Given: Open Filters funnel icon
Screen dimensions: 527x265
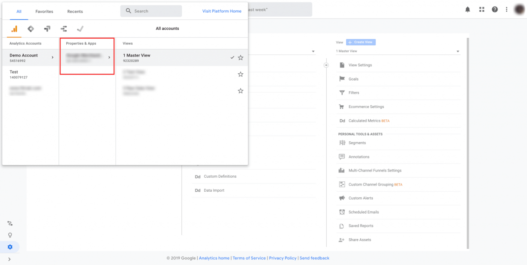Looking at the screenshot, I should [x=342, y=93].
